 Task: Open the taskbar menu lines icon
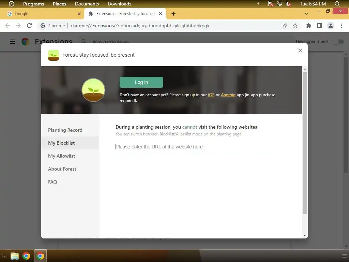[x=344, y=256]
